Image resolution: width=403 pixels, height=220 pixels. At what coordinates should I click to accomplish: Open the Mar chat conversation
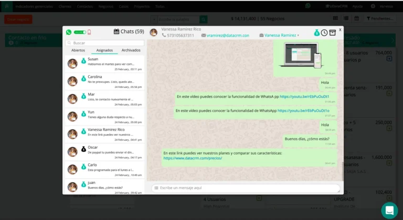pyautogui.click(x=104, y=99)
